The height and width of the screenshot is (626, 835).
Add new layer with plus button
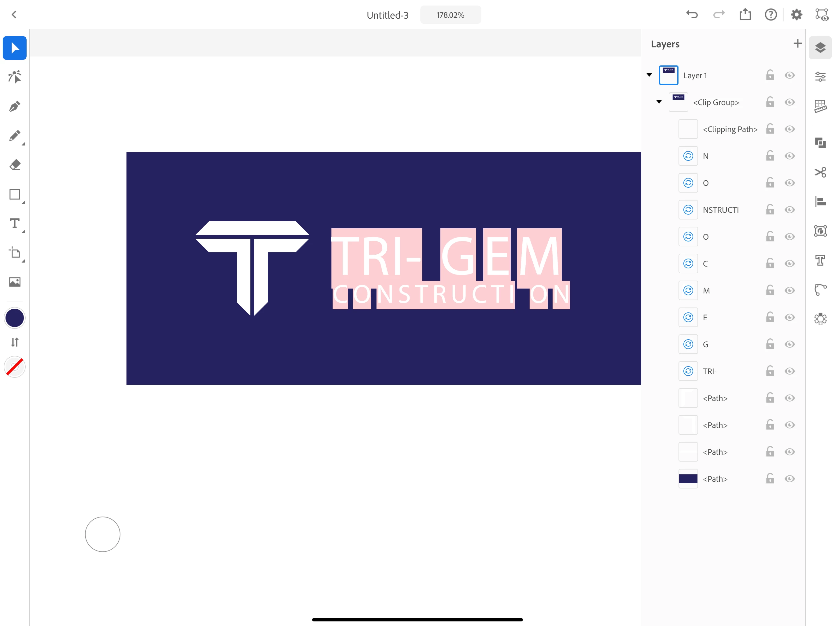point(797,43)
